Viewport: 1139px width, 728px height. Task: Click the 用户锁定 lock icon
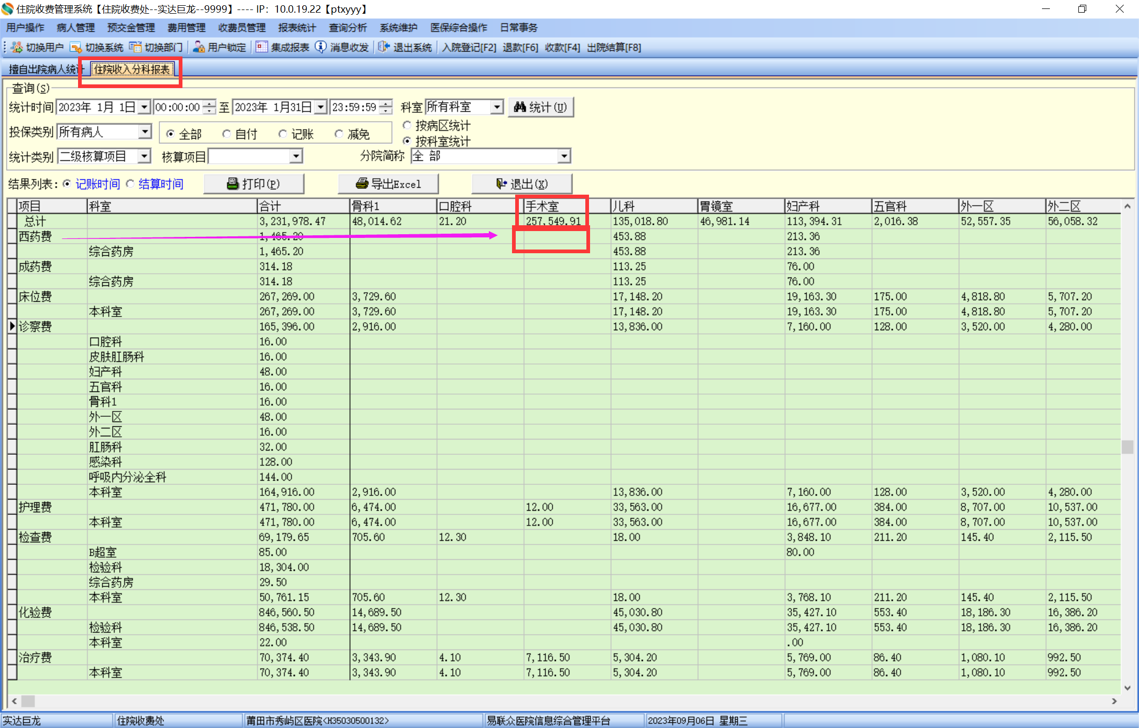point(199,47)
